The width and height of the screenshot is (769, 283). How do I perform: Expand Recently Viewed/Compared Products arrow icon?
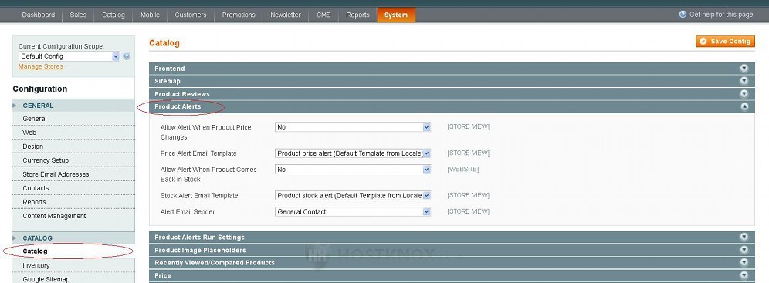point(744,262)
